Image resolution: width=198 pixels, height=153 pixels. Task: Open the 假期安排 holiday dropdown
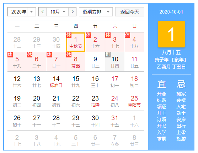coord(96,12)
